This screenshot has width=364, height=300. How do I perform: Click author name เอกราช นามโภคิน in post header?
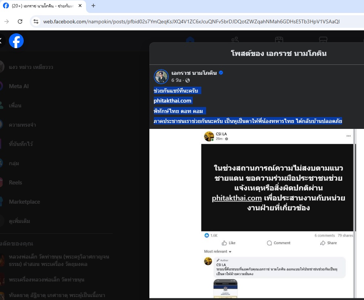pyautogui.click(x=194, y=73)
